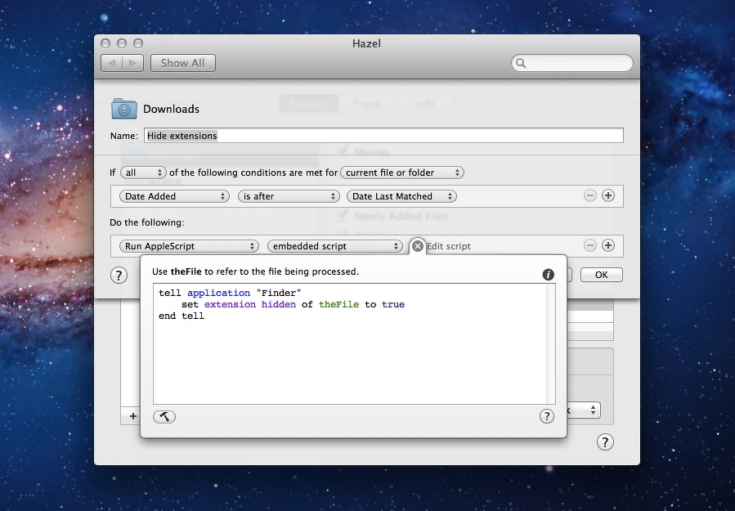Go back in System Preferences
Screen dimensions: 735x511
coord(111,63)
